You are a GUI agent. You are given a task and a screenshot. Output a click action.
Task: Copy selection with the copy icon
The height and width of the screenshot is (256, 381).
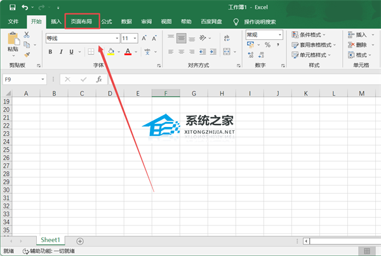point(27,44)
